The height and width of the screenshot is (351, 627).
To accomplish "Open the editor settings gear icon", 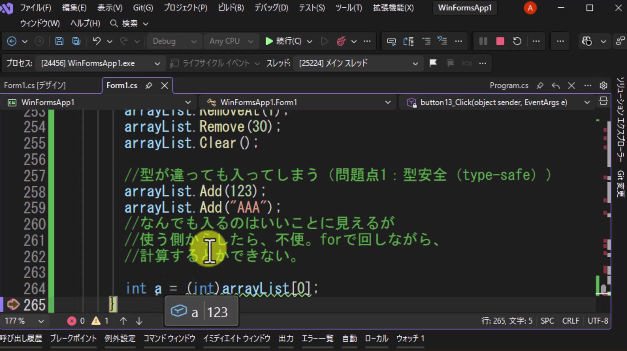I will pyautogui.click(x=603, y=85).
